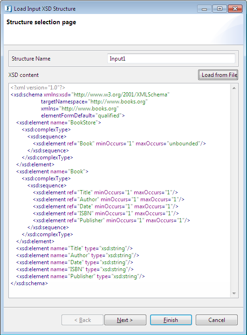Click the app icon in the title bar
This screenshot has height=335, width=247.
pyautogui.click(x=8, y=8)
